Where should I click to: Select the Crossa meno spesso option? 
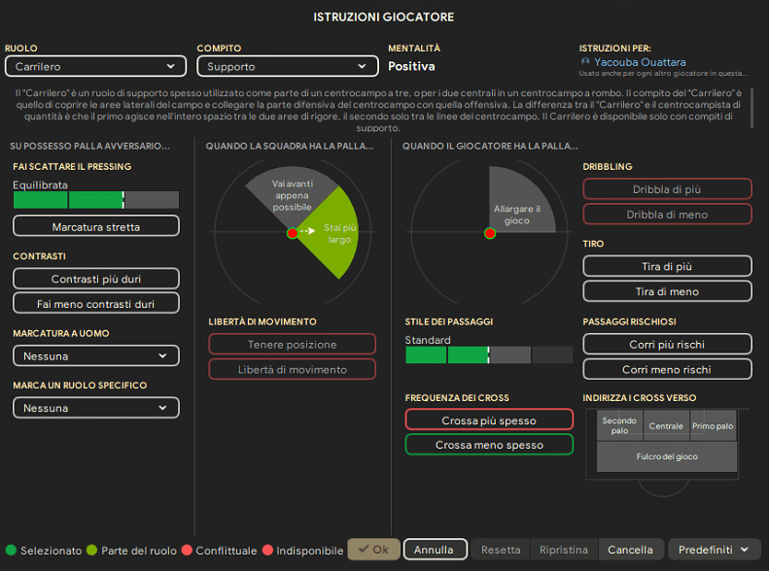(x=489, y=445)
